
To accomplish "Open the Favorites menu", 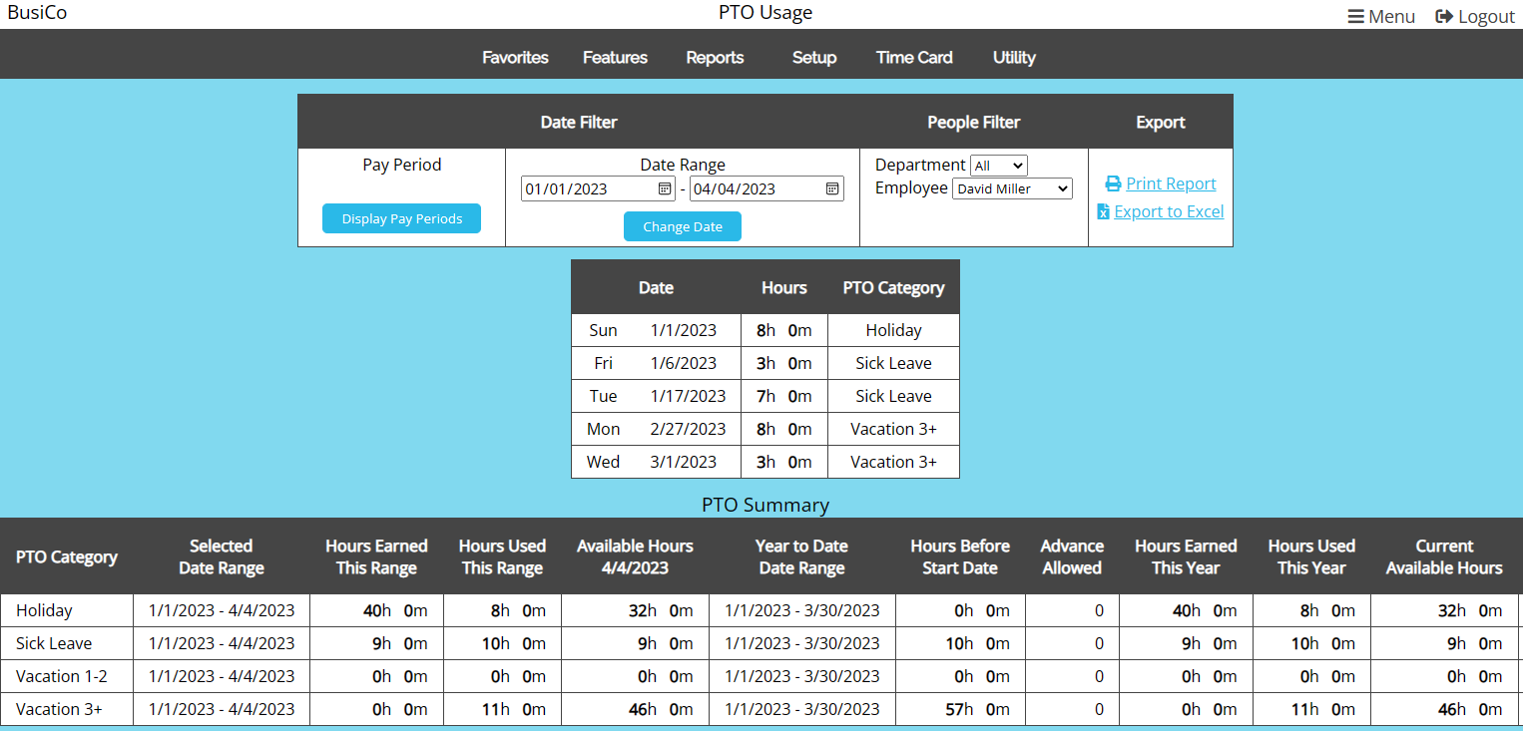I will click(515, 58).
